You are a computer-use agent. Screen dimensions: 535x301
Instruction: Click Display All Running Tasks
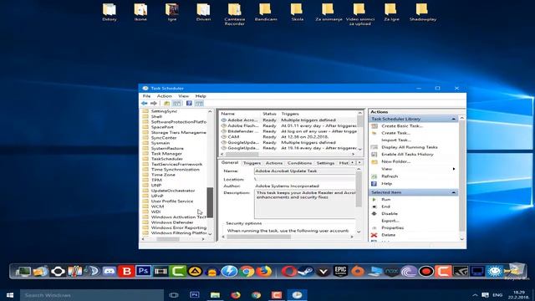tap(410, 147)
